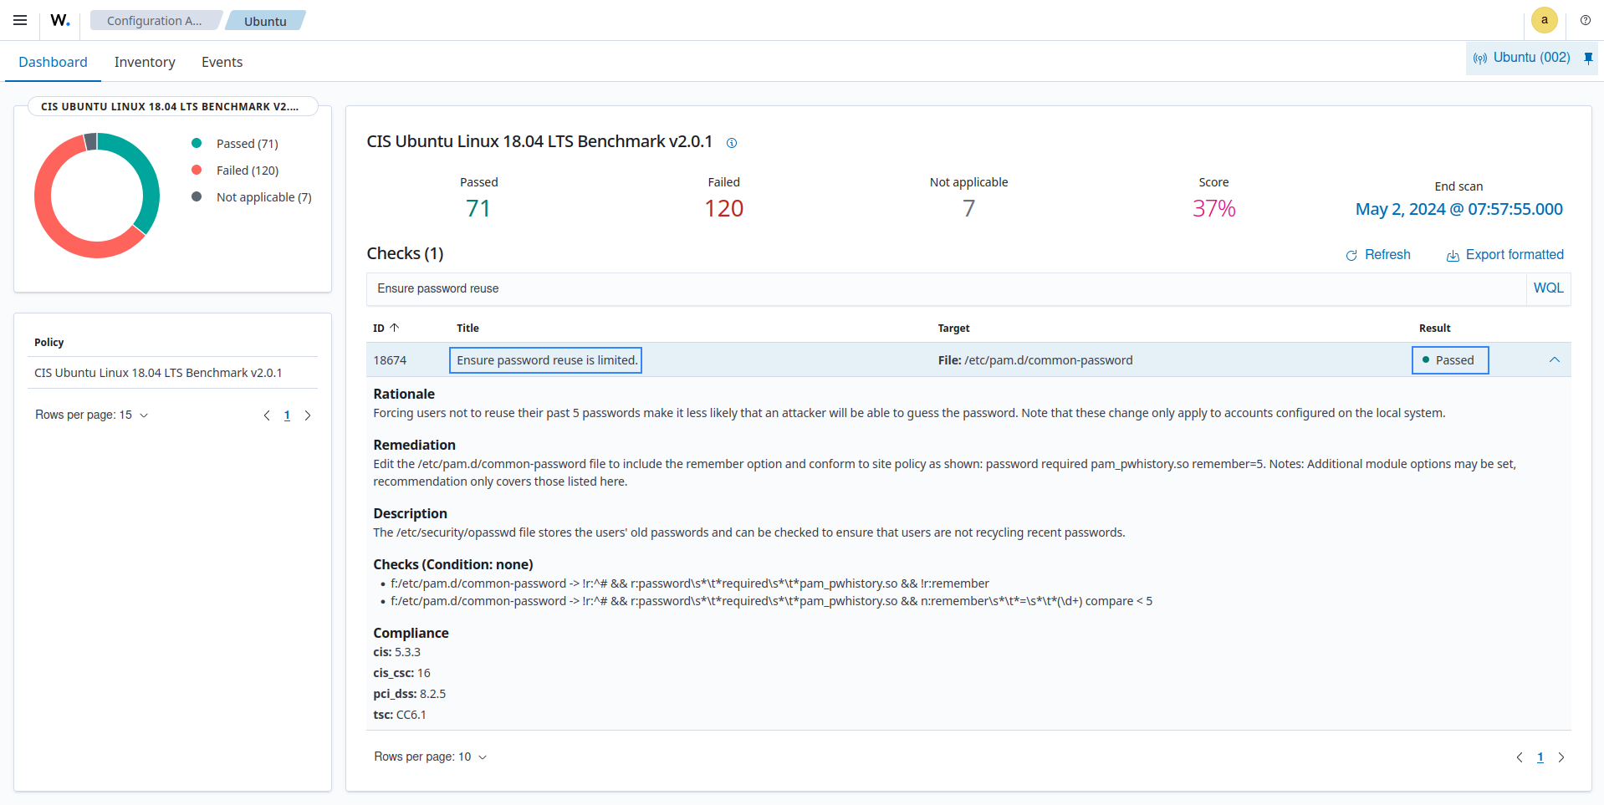Image resolution: width=1604 pixels, height=805 pixels.
Task: Toggle Failed legend item in chart
Action: pos(247,171)
